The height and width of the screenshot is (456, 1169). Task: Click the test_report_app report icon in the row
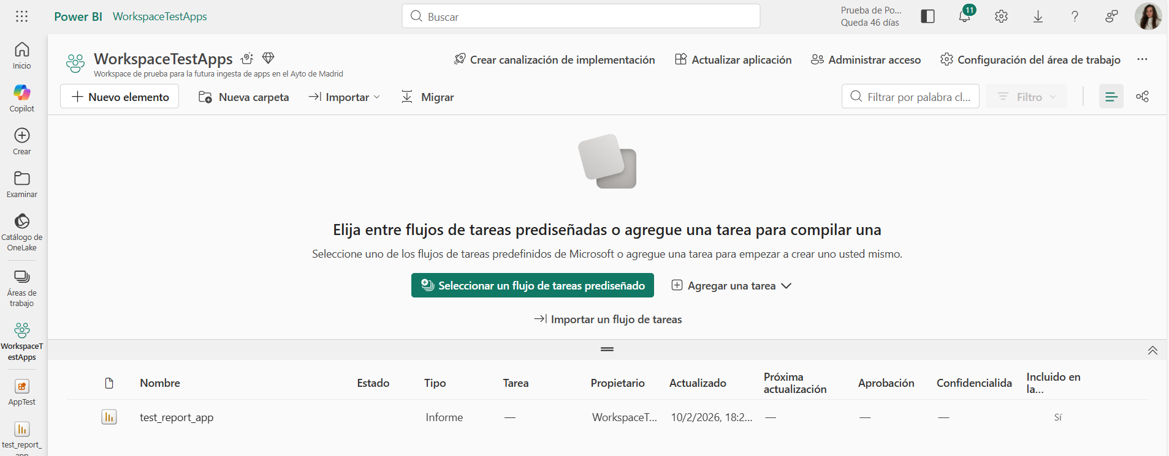109,417
